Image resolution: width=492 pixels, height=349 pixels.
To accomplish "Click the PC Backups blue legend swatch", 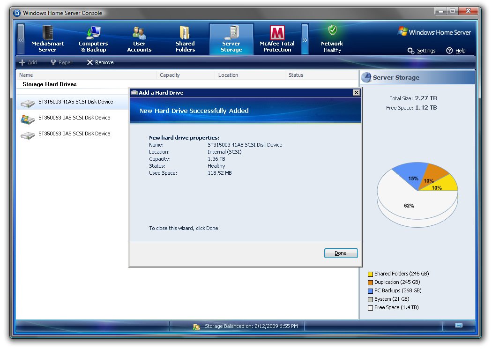I will (x=370, y=291).
